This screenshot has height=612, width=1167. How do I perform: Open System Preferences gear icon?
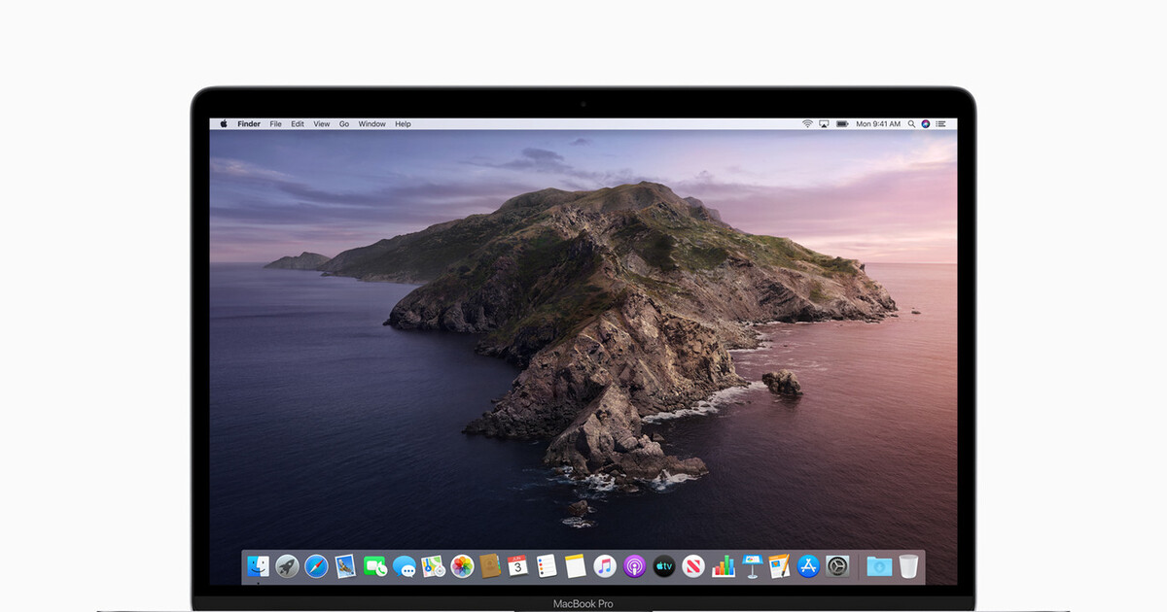point(837,566)
